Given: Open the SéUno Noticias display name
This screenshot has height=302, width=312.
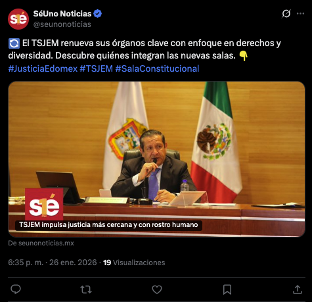Looking at the screenshot, I should click(x=62, y=14).
